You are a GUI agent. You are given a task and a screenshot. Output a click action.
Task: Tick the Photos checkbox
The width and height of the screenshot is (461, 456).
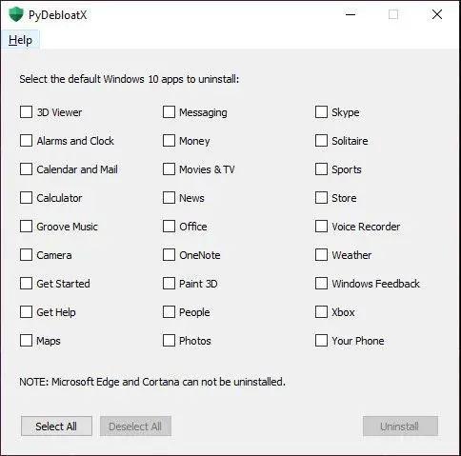click(x=169, y=341)
